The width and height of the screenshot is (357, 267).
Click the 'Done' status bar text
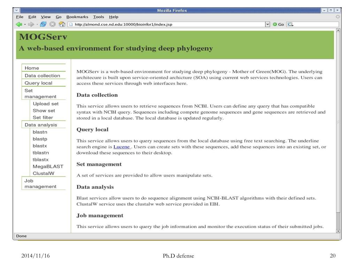(21, 236)
